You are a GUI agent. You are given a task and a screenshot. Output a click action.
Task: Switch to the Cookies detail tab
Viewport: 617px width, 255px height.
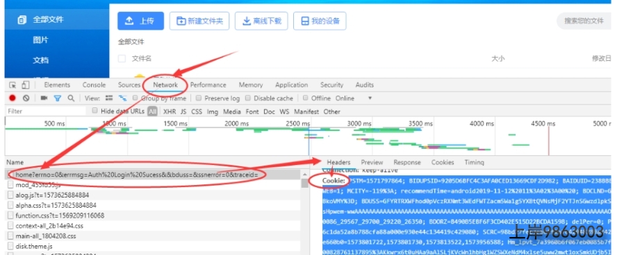pos(443,162)
